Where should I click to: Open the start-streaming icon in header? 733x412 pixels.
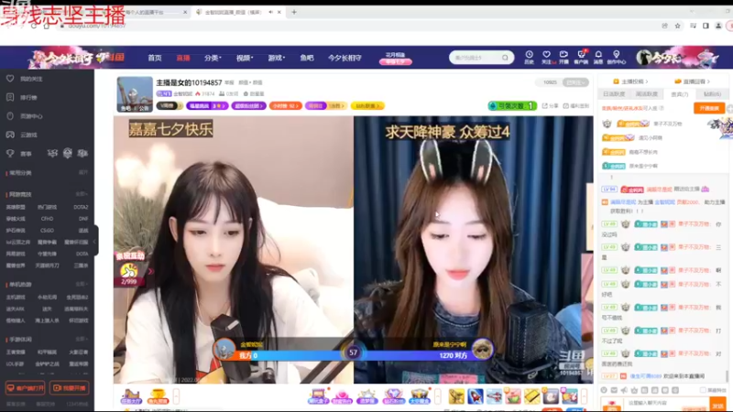coord(563,57)
